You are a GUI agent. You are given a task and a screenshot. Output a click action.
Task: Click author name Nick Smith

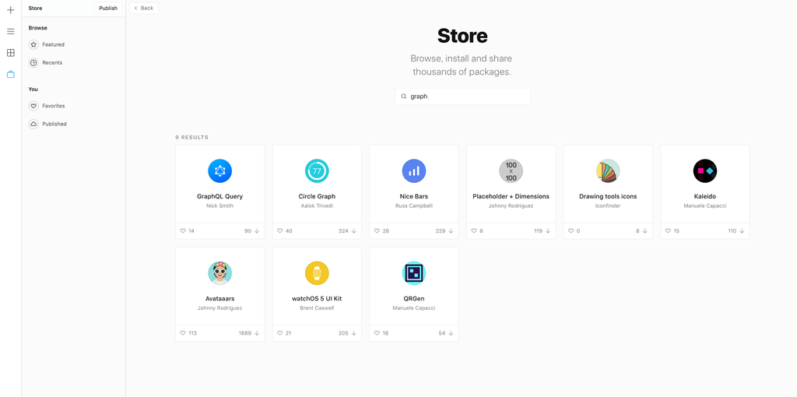click(219, 206)
